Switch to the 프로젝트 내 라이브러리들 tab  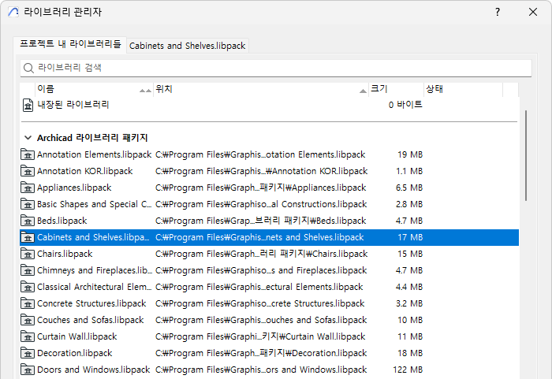[70, 44]
